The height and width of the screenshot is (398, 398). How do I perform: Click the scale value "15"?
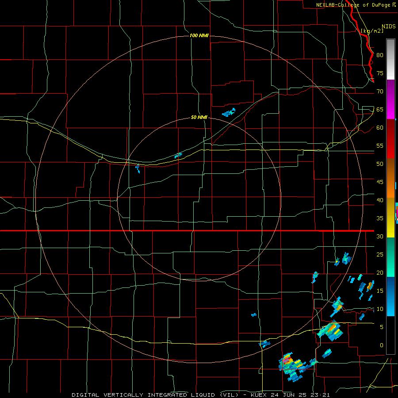(x=380, y=291)
